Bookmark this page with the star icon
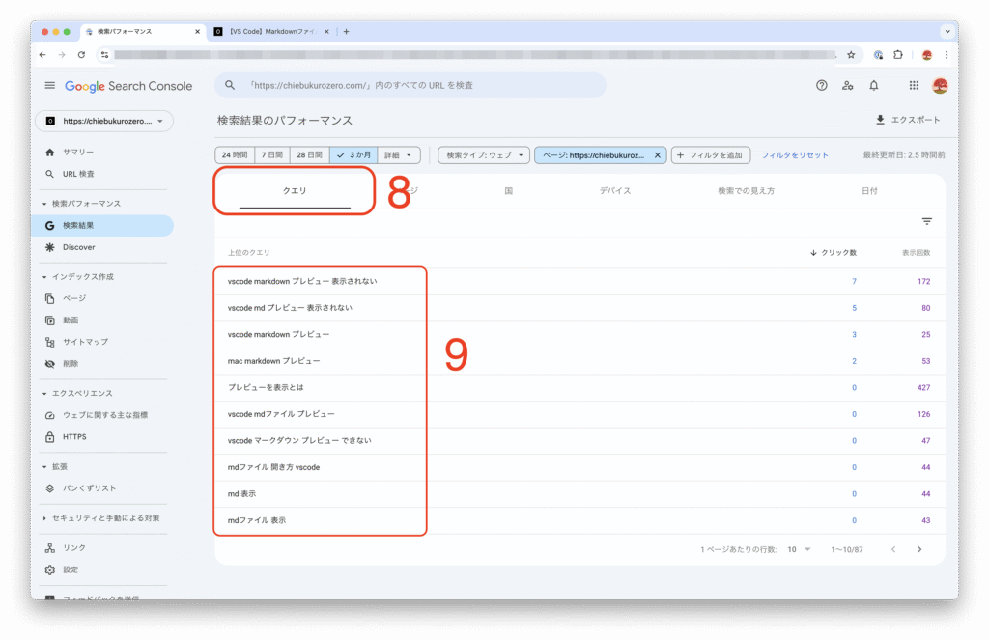The width and height of the screenshot is (989, 640). pyautogui.click(x=851, y=55)
